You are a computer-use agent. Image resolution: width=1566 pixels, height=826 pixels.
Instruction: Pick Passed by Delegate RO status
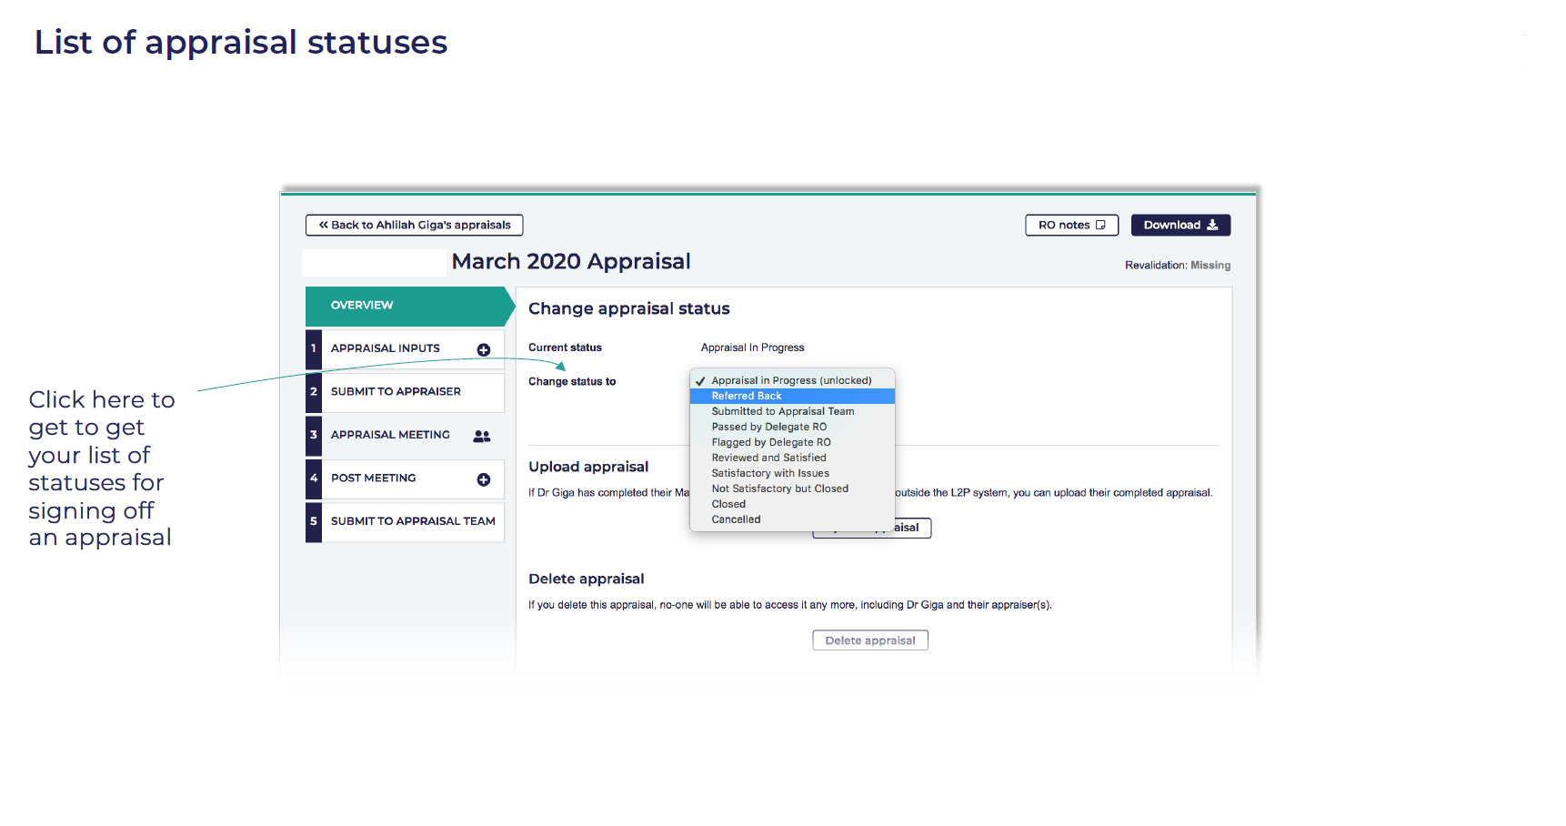768,427
